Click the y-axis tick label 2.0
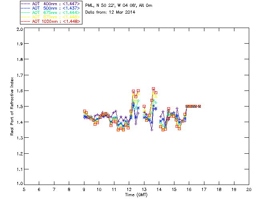The height and width of the screenshot is (205, 256). tap(20, 30)
